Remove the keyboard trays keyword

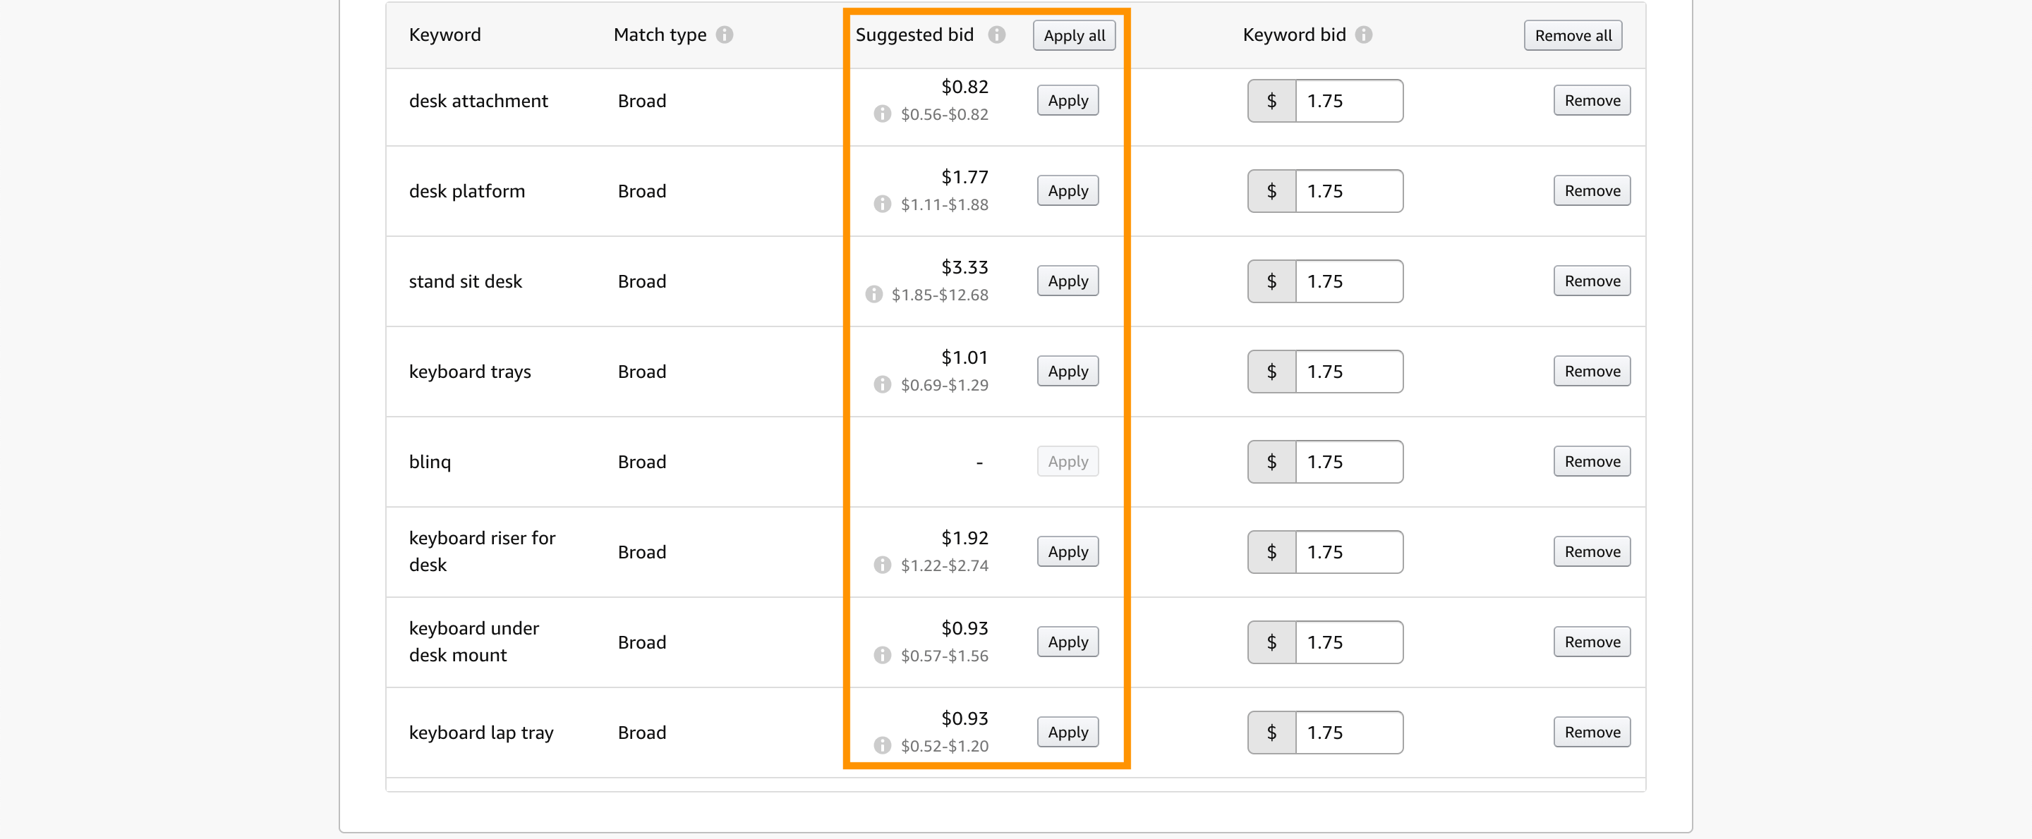[x=1591, y=372]
